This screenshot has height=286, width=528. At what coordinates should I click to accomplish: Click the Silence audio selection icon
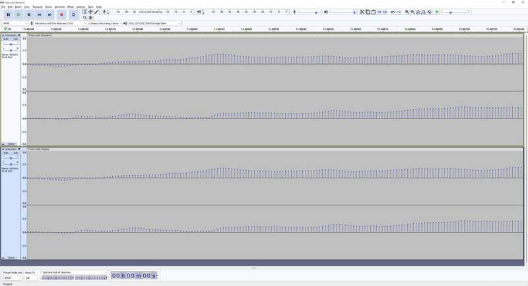(385, 12)
